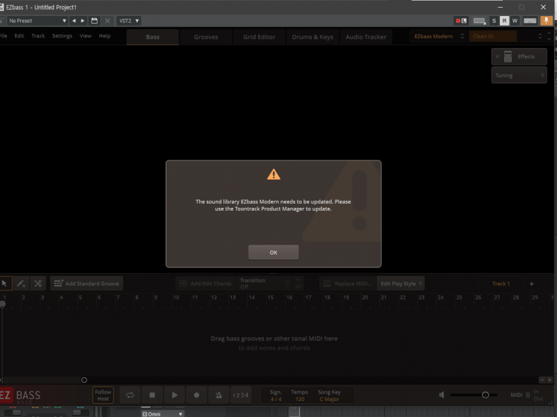
Task: Expand Edit Play Style
Action: (401, 284)
